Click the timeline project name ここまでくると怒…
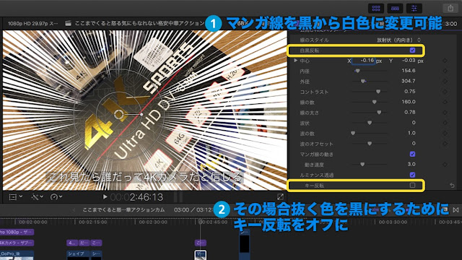 coord(123,210)
